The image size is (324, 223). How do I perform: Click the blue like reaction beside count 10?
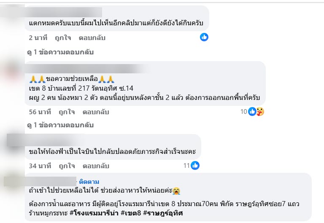tap(252, 112)
